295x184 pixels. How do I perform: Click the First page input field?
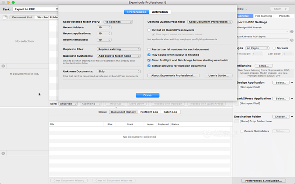[x=257, y=54]
